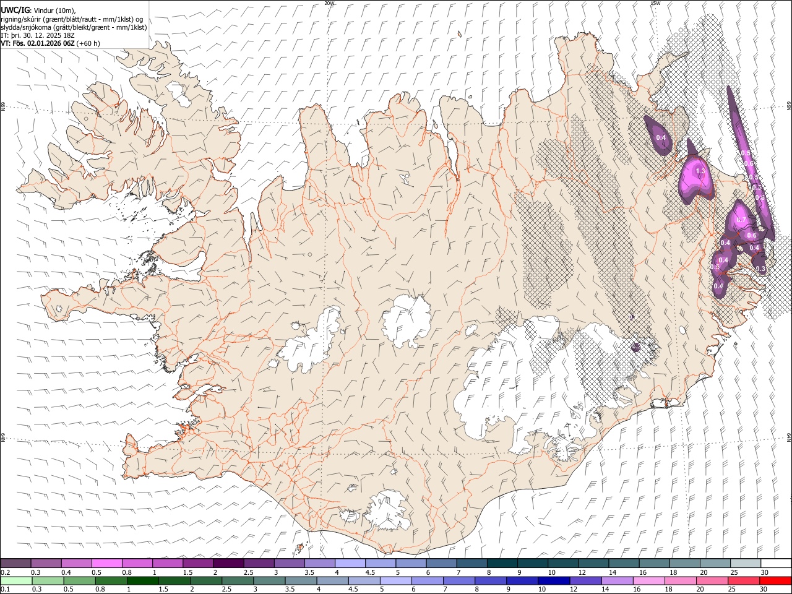Click the 'IT: þri. 30. 12. 2025 18Z' line
This screenshot has height=594, width=792.
38,35
